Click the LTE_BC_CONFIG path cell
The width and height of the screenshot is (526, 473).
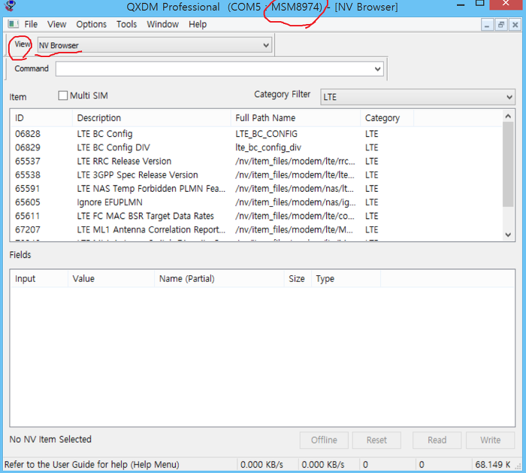click(x=266, y=134)
